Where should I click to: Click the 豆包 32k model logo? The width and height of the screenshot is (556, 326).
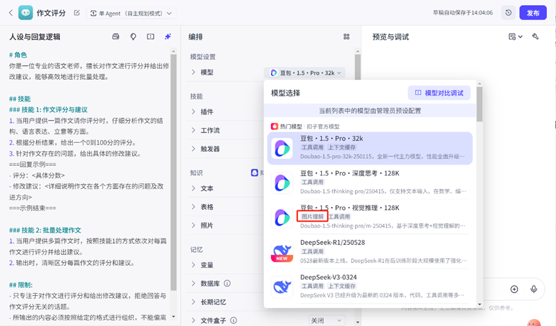[282, 148]
